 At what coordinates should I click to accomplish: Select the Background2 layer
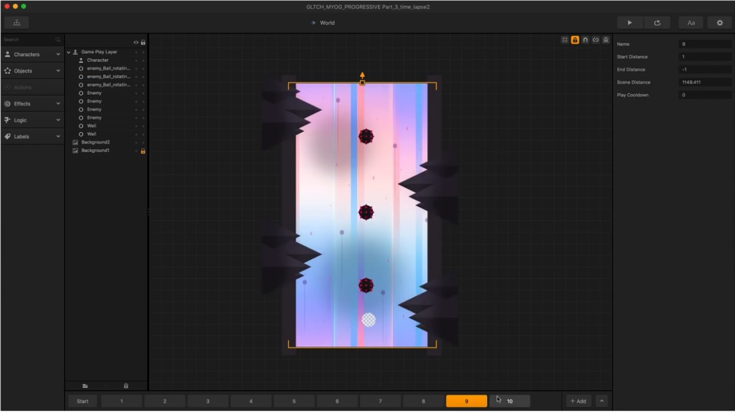(106, 143)
